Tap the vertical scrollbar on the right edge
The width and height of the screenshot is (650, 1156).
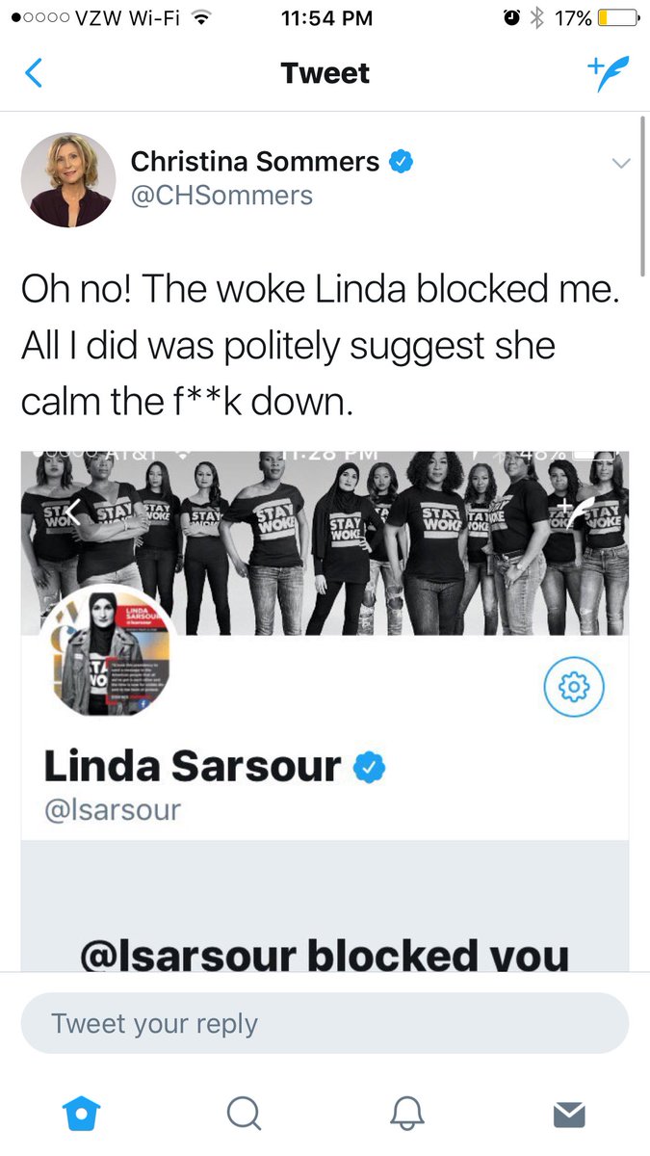642,183
